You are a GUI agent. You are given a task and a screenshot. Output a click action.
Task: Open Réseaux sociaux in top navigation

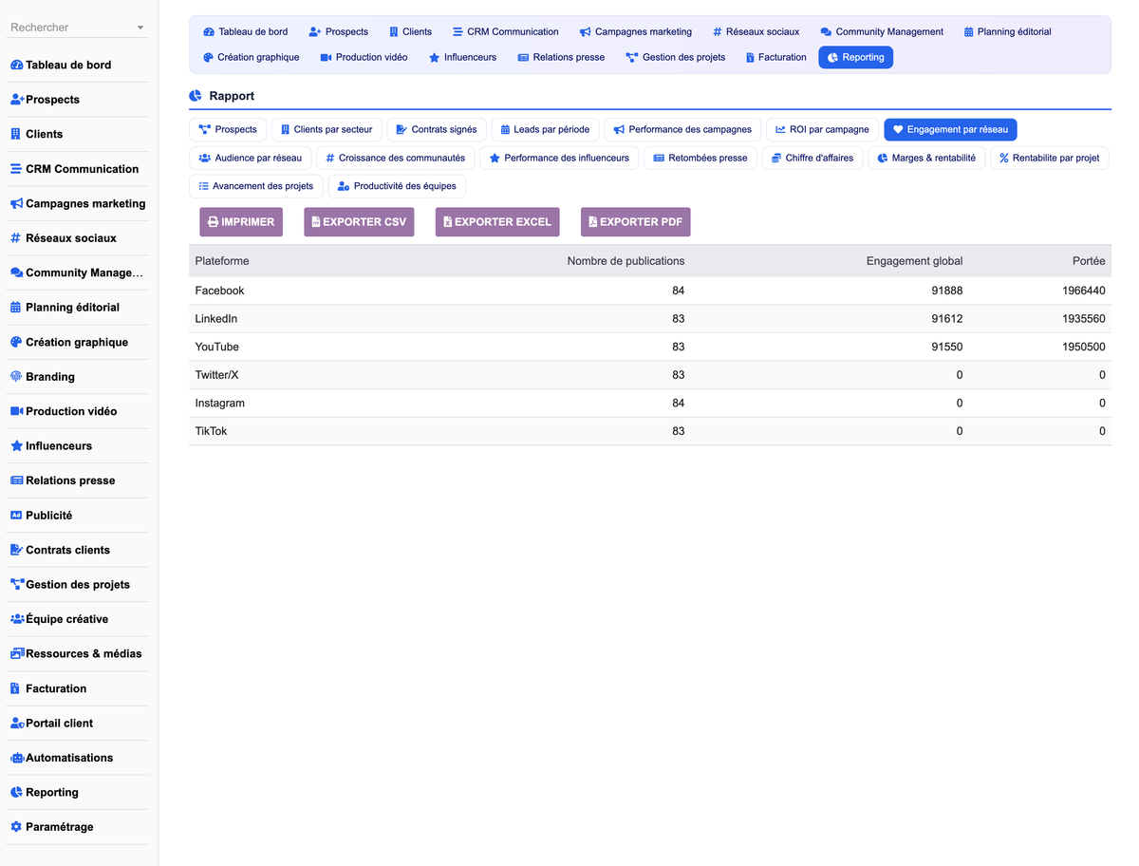coord(756,32)
